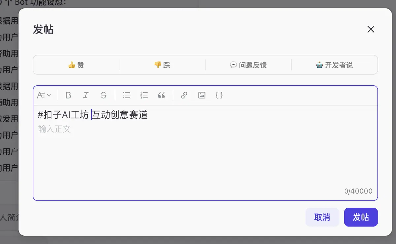Click the 取消 button
This screenshot has height=244, width=396.
(x=322, y=217)
